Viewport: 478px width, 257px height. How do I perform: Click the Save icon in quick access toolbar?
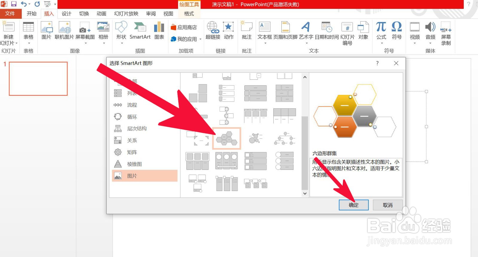tap(14, 4)
